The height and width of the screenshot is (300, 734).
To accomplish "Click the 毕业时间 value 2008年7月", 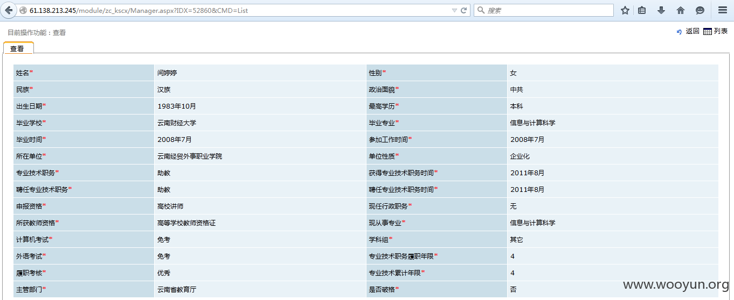I will (175, 139).
